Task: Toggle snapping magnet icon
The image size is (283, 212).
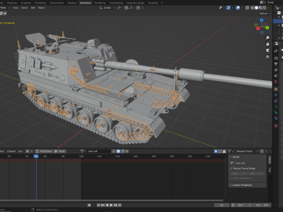Action: pyautogui.click(x=126, y=8)
